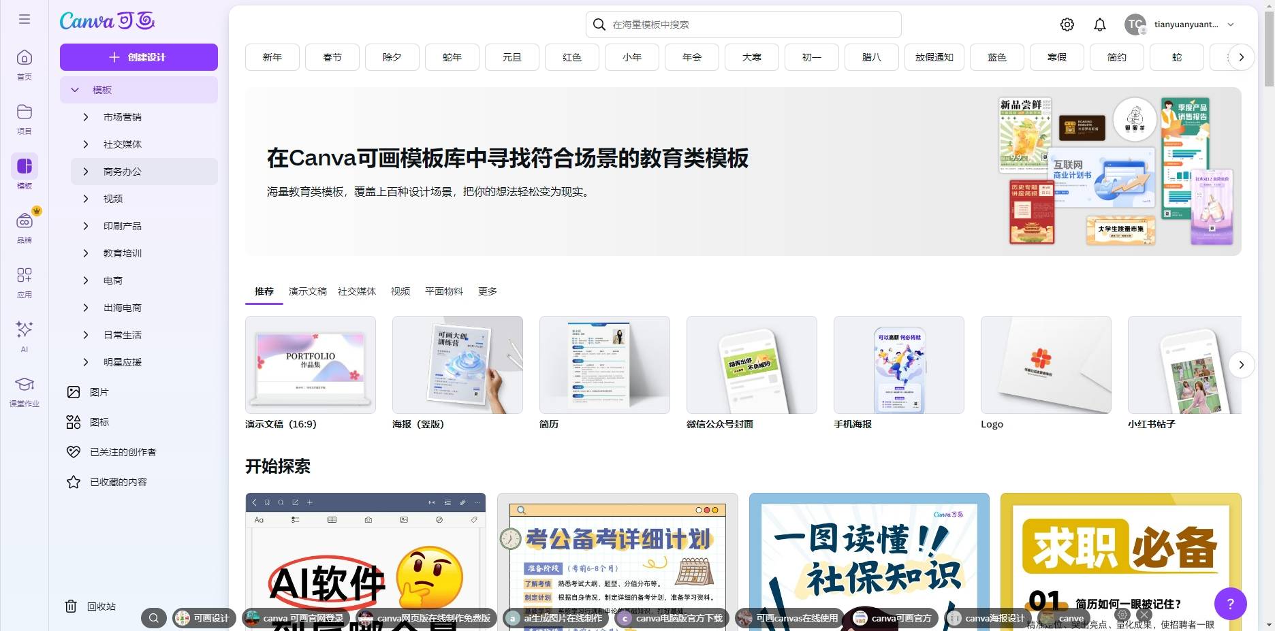Open account dropdown next to tianyuanyuant
The image size is (1275, 631).
(x=1231, y=25)
